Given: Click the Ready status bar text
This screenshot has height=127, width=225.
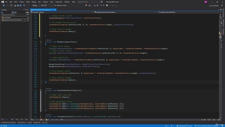Looking at the screenshot, I should pos(5,126).
